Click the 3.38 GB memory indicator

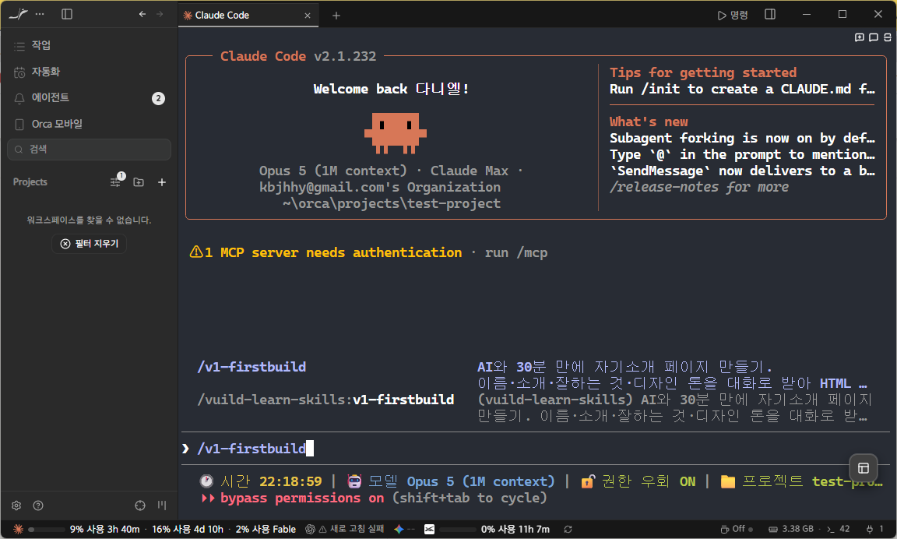(790, 530)
